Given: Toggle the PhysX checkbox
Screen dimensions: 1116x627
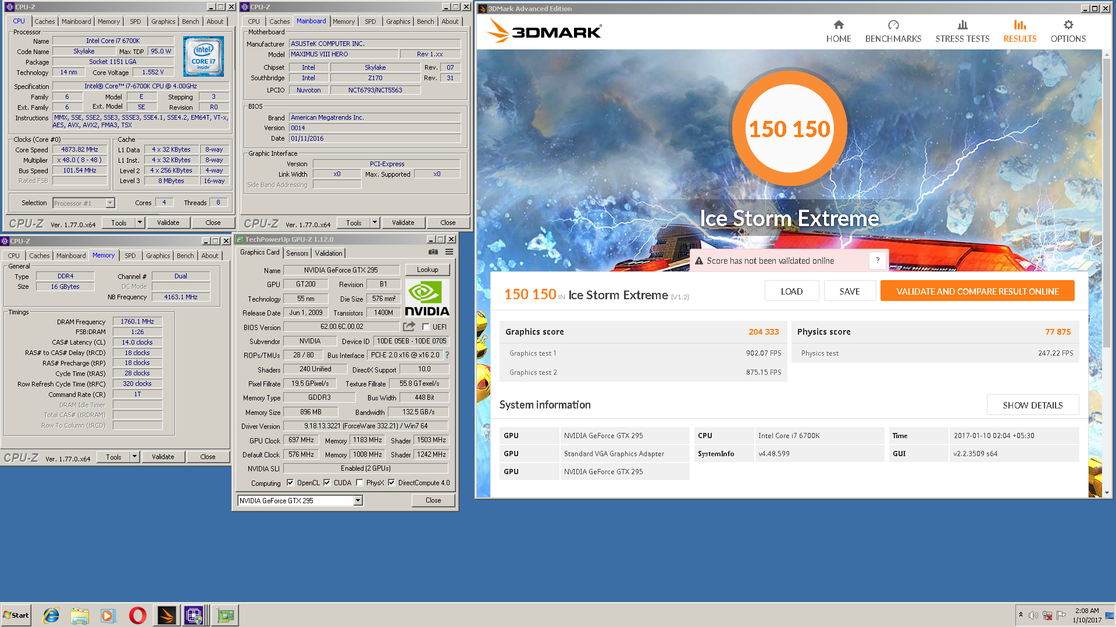Looking at the screenshot, I should 359,482.
